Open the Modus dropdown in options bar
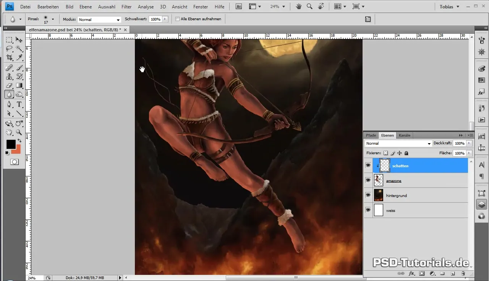Viewport: 489px width, 281px height. click(99, 19)
